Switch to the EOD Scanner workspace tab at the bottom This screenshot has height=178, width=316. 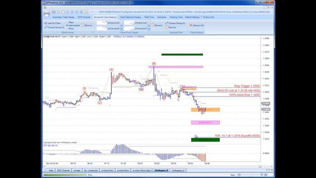[63, 171]
